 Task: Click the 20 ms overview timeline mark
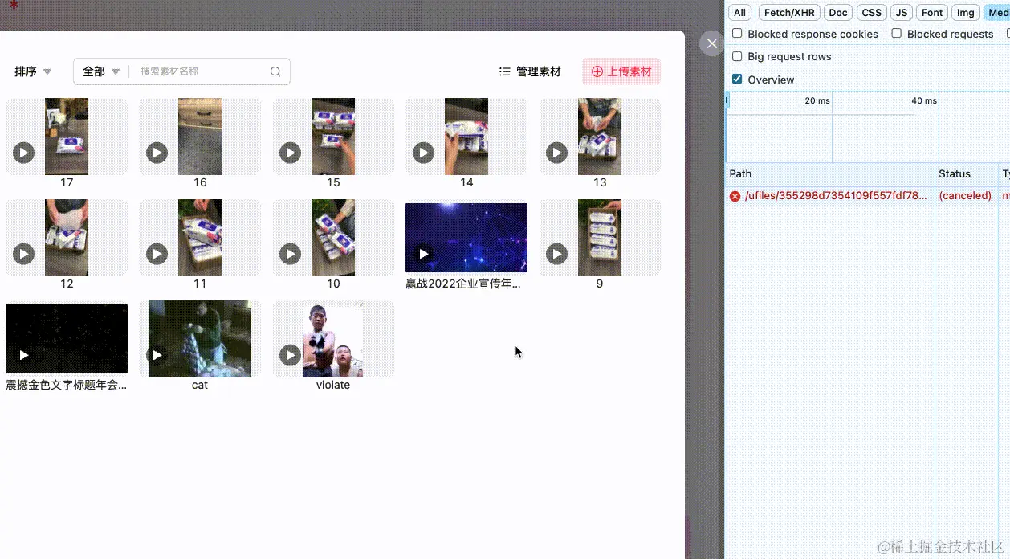pos(817,100)
